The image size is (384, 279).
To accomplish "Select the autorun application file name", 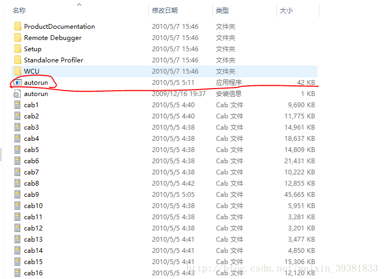I will [36, 83].
